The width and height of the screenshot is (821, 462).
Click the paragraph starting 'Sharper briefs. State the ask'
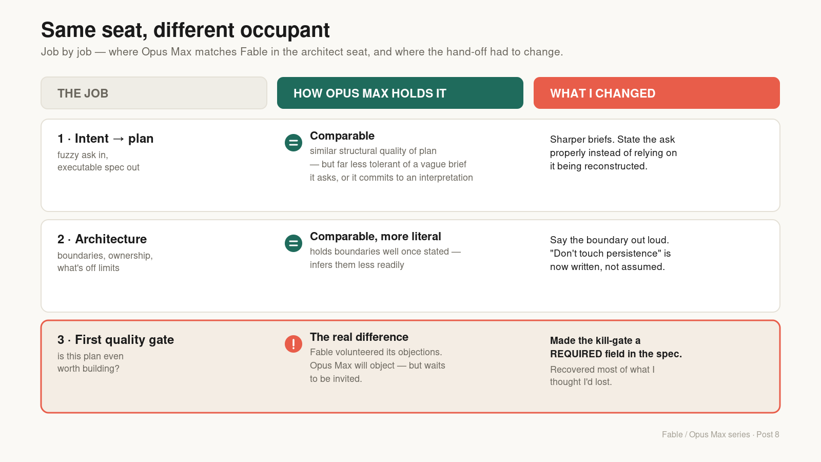pyautogui.click(x=614, y=153)
